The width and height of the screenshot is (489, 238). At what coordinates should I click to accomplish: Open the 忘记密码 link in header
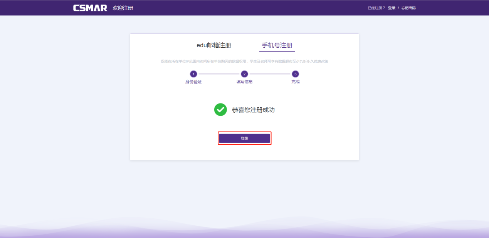pyautogui.click(x=408, y=8)
